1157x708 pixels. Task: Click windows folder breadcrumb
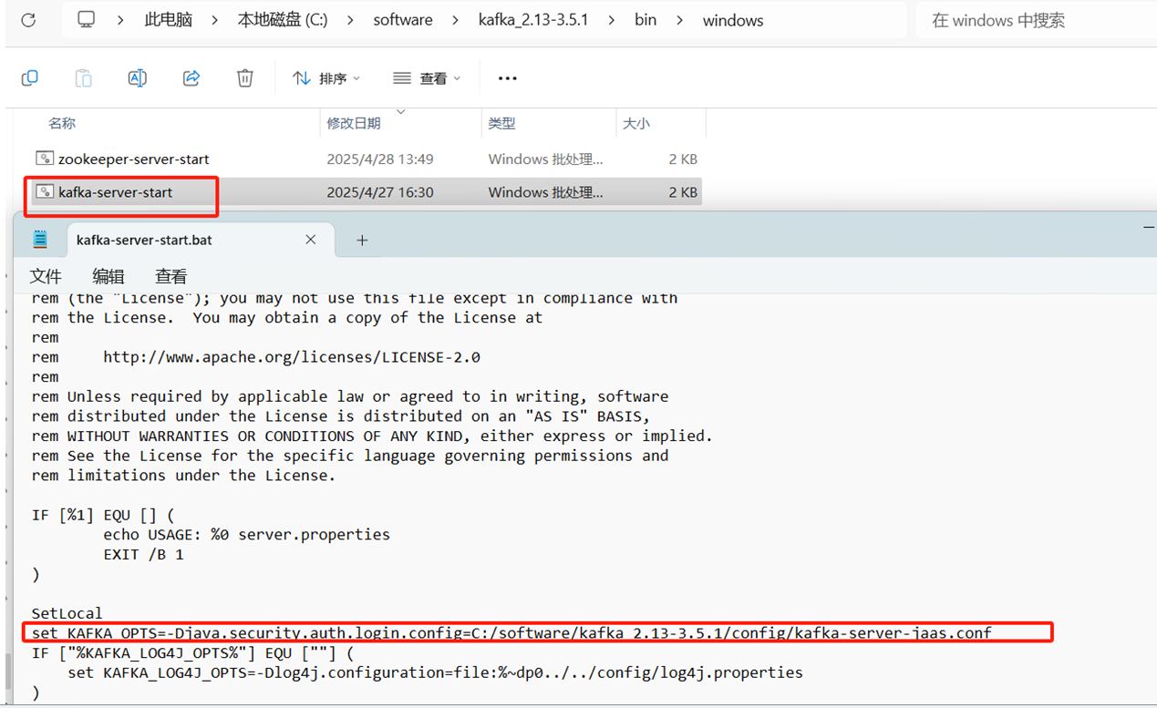(733, 19)
